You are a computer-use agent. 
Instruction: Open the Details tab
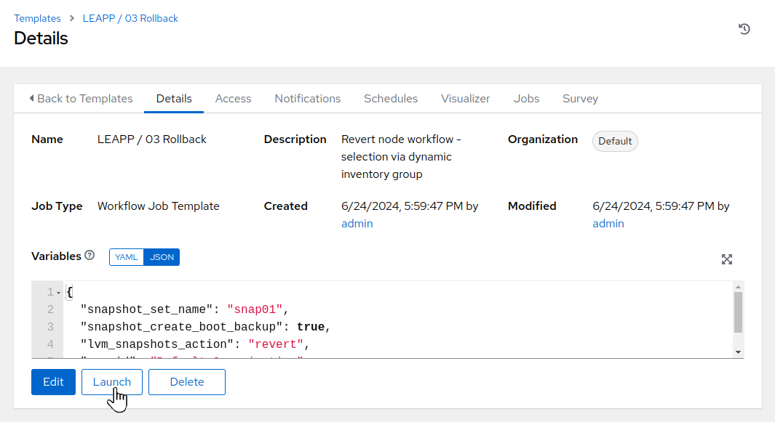(174, 99)
